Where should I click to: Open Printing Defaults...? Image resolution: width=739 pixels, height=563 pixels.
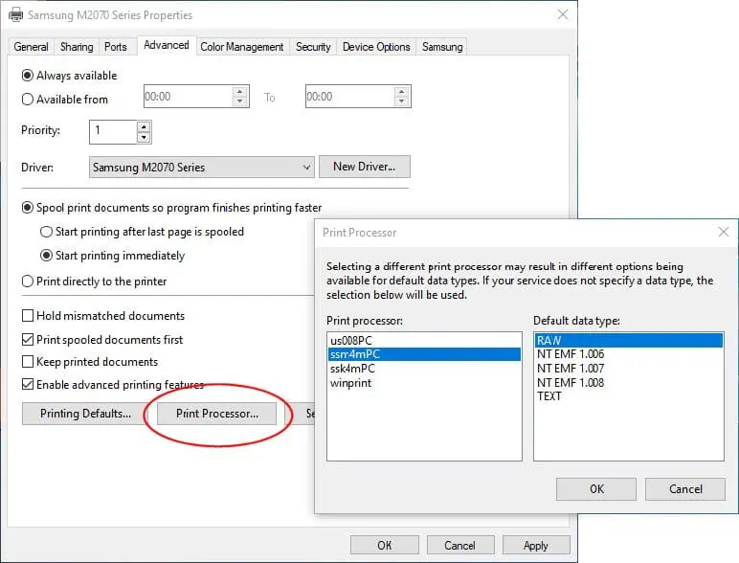point(85,414)
